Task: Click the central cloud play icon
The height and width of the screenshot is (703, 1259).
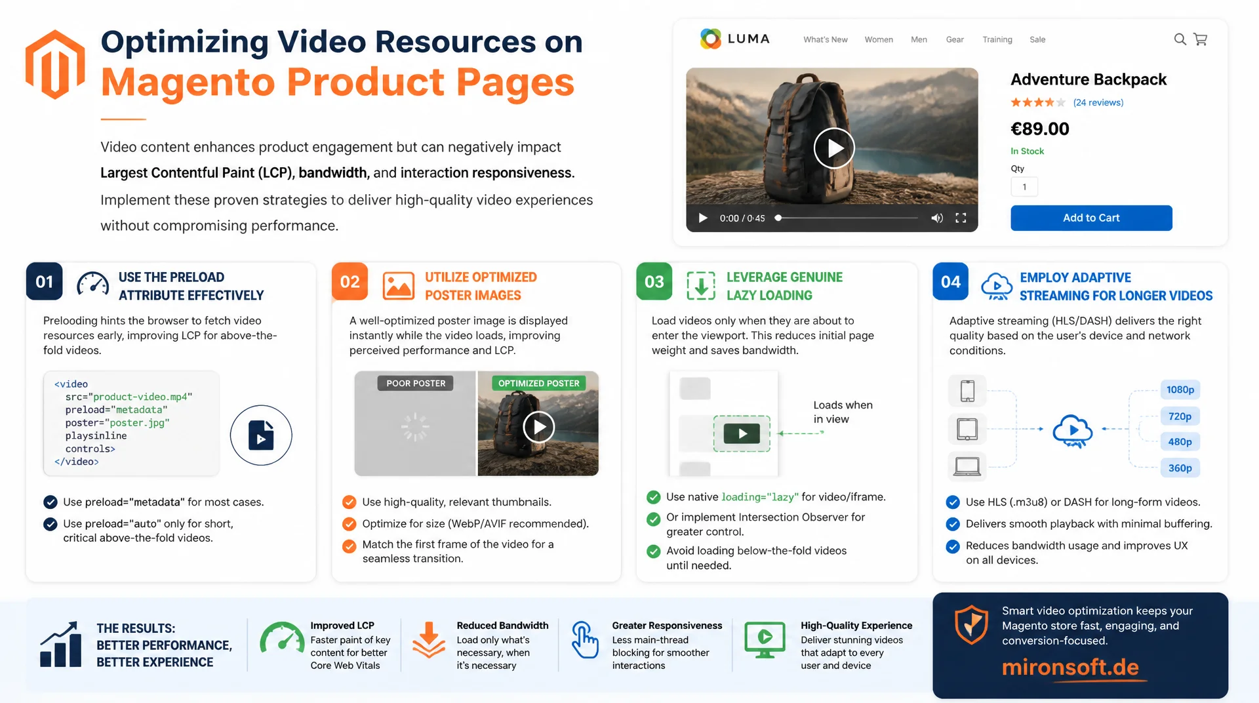Action: tap(1073, 430)
